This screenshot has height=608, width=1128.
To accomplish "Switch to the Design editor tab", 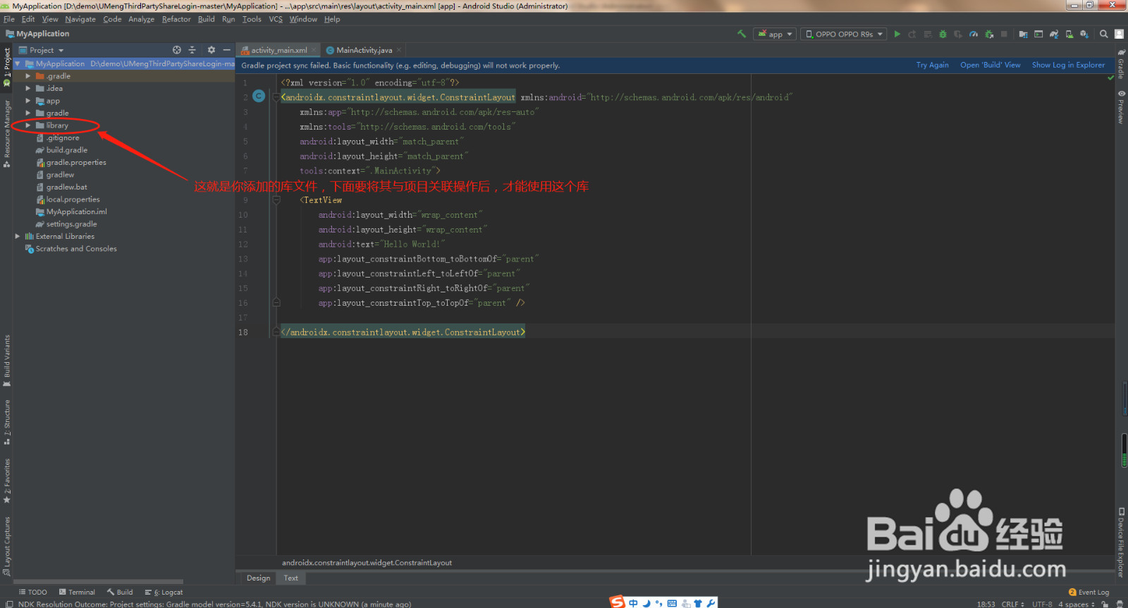I will click(258, 578).
